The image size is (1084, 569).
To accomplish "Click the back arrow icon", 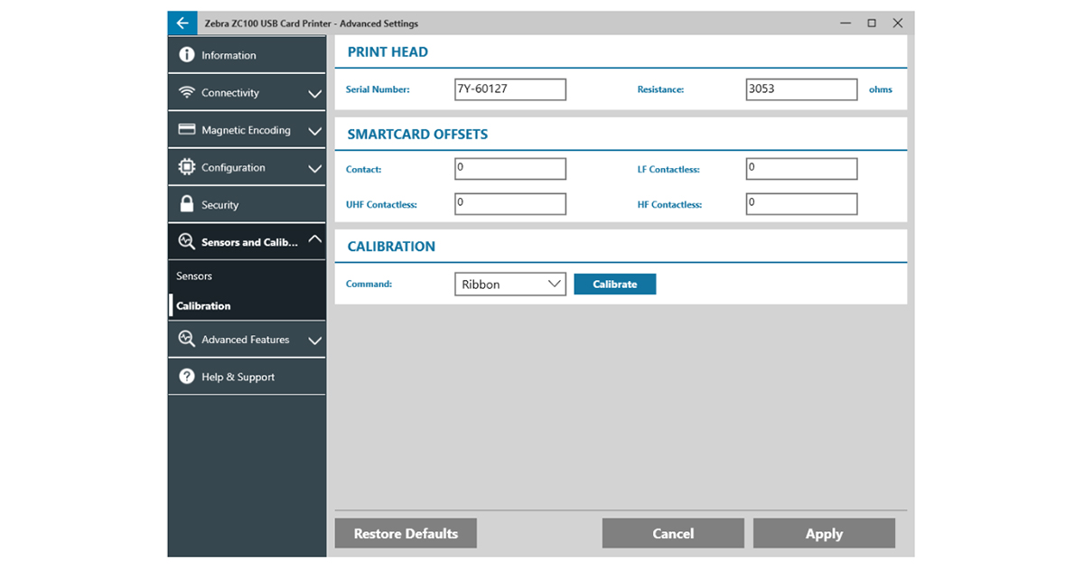I will click(x=182, y=23).
